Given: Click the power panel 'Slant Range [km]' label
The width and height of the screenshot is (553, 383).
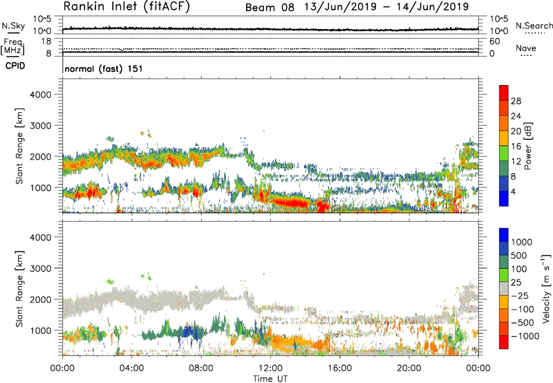Looking at the screenshot, I should (x=19, y=146).
